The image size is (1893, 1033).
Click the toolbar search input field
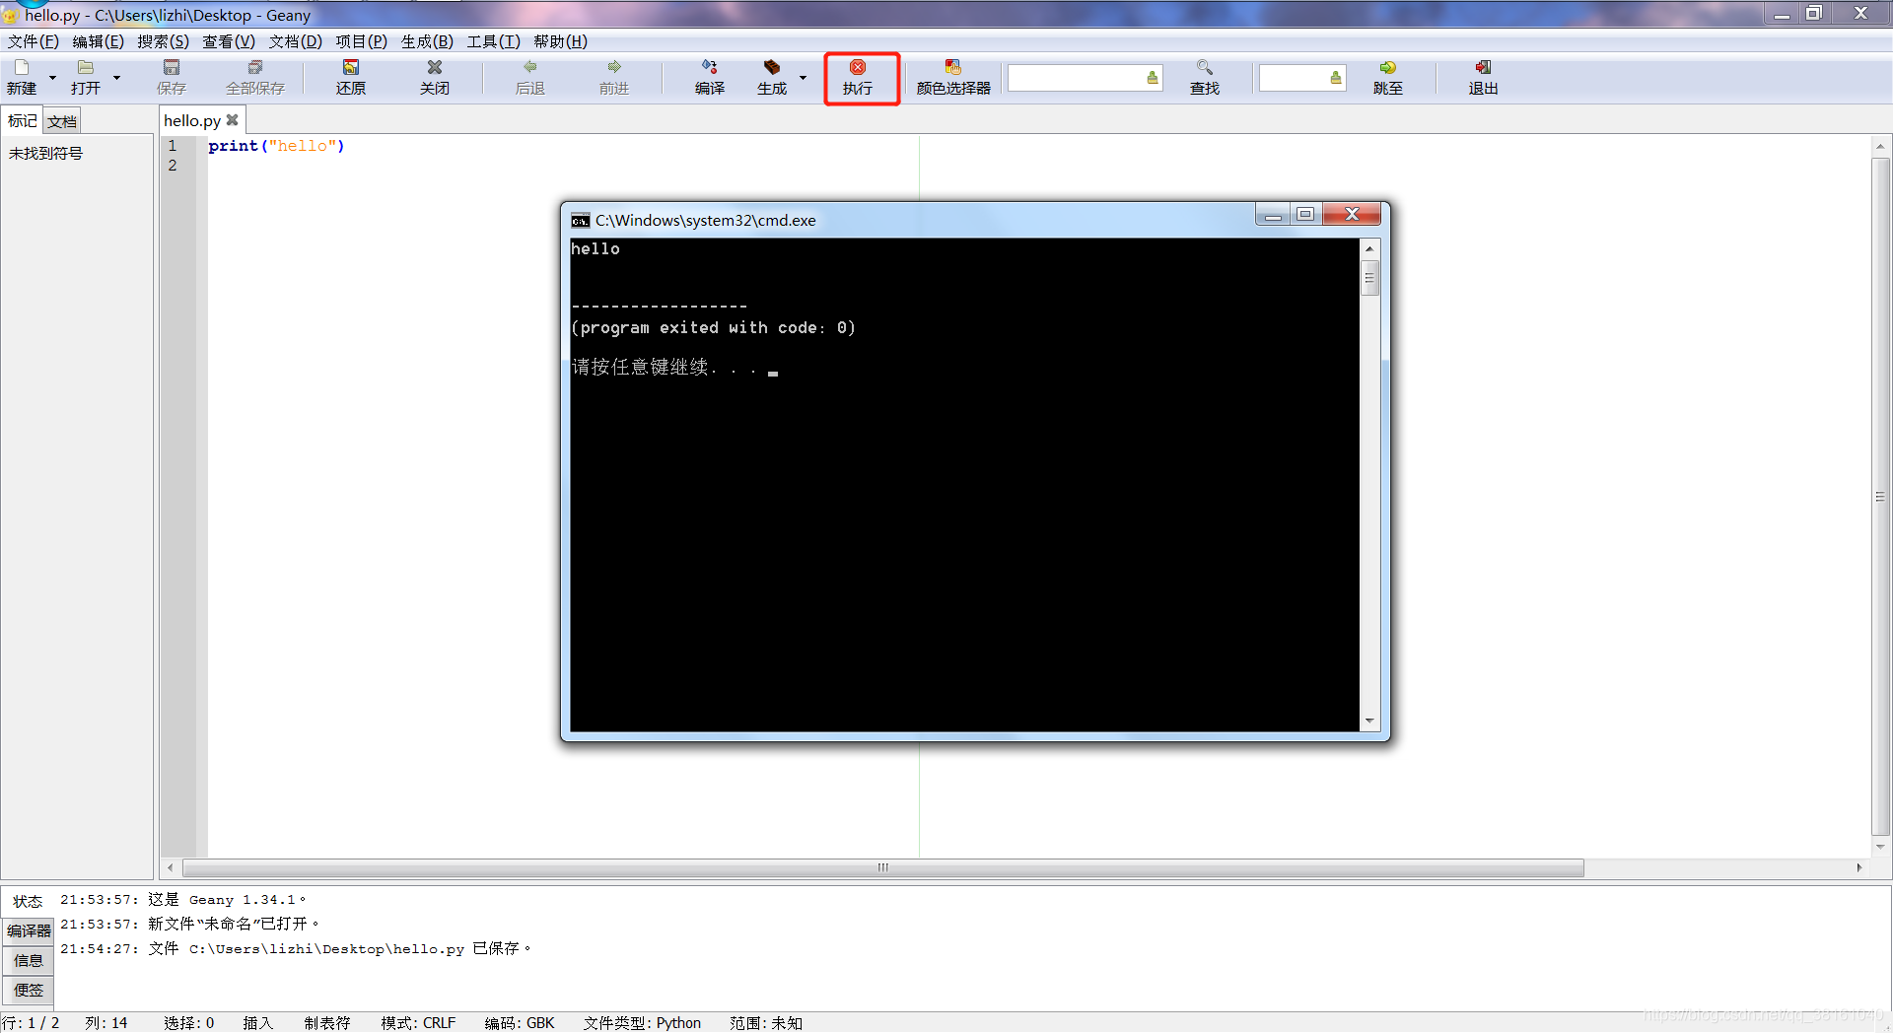point(1075,78)
